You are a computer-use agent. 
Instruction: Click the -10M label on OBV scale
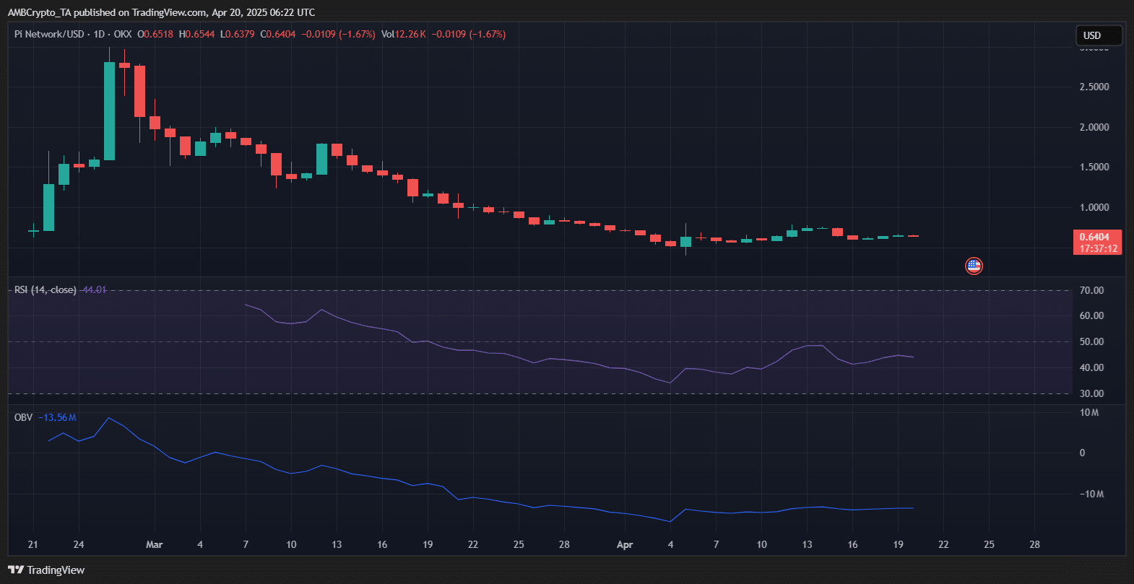1091,494
